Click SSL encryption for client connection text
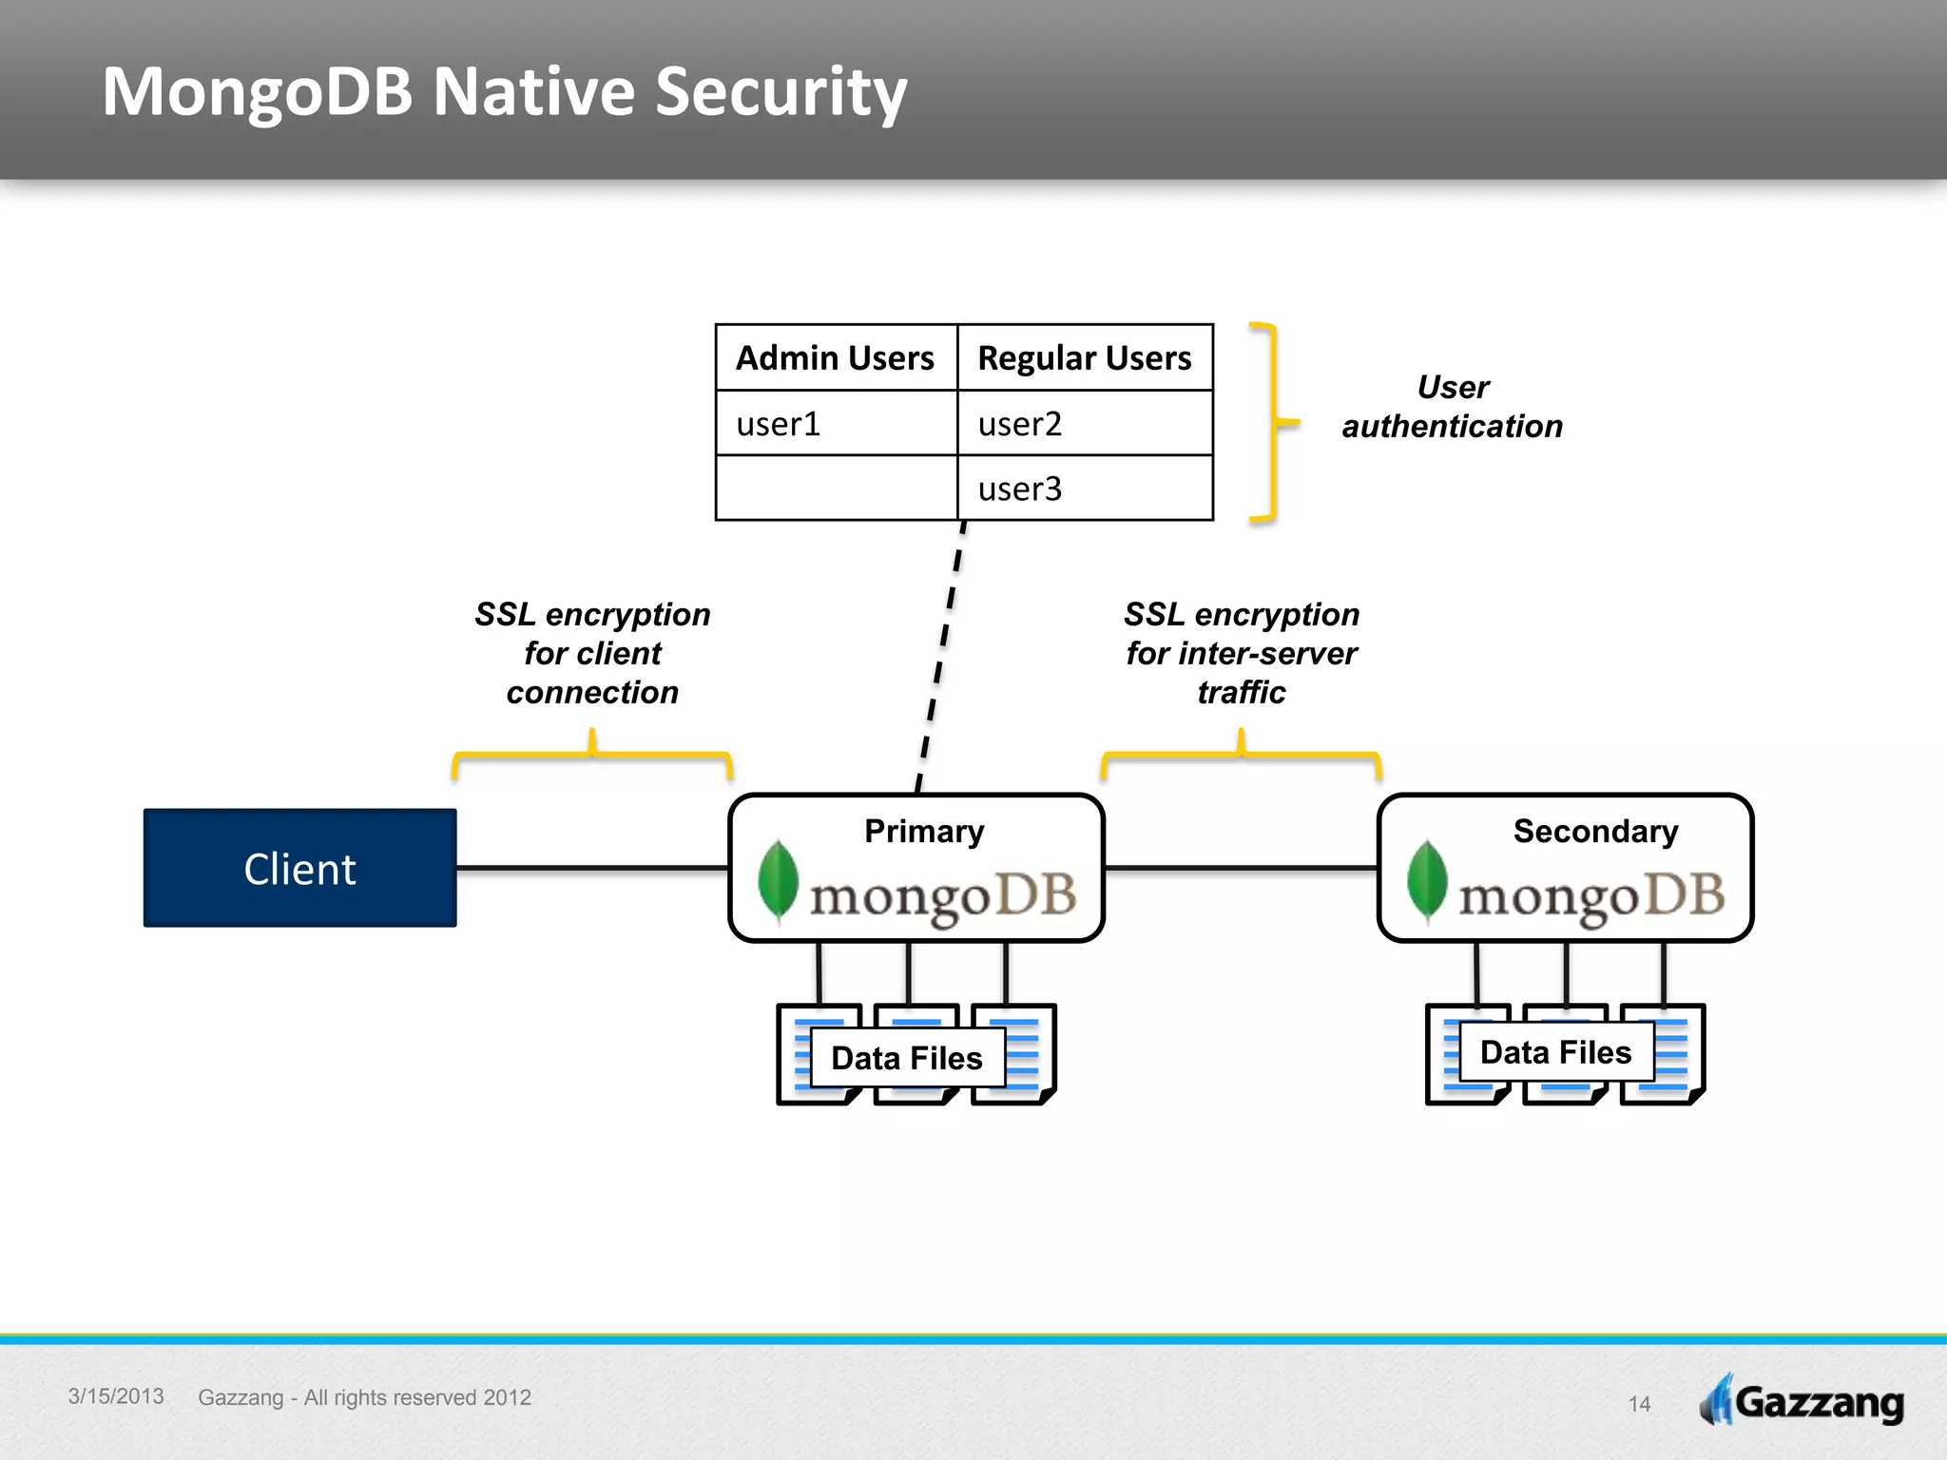Image resolution: width=1947 pixels, height=1460 pixels. 592,653
